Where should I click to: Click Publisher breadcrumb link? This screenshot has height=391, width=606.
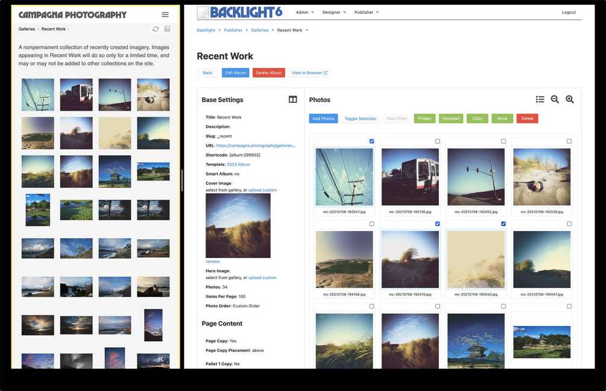233,30
